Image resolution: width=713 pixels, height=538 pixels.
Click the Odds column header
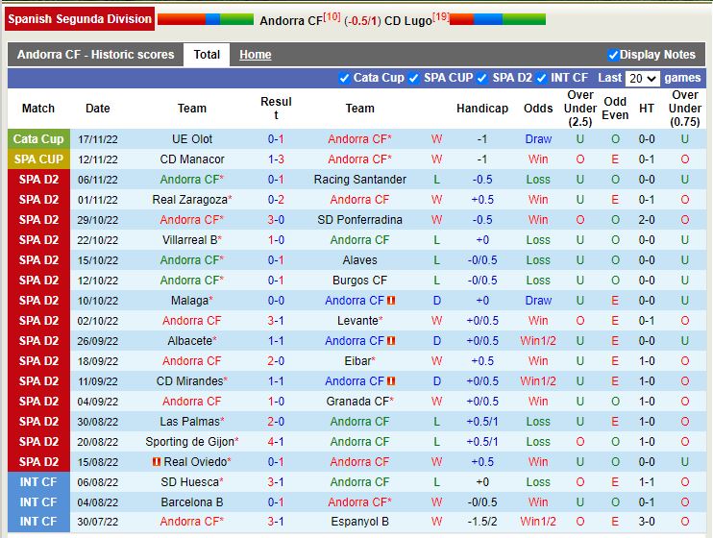tap(538, 109)
